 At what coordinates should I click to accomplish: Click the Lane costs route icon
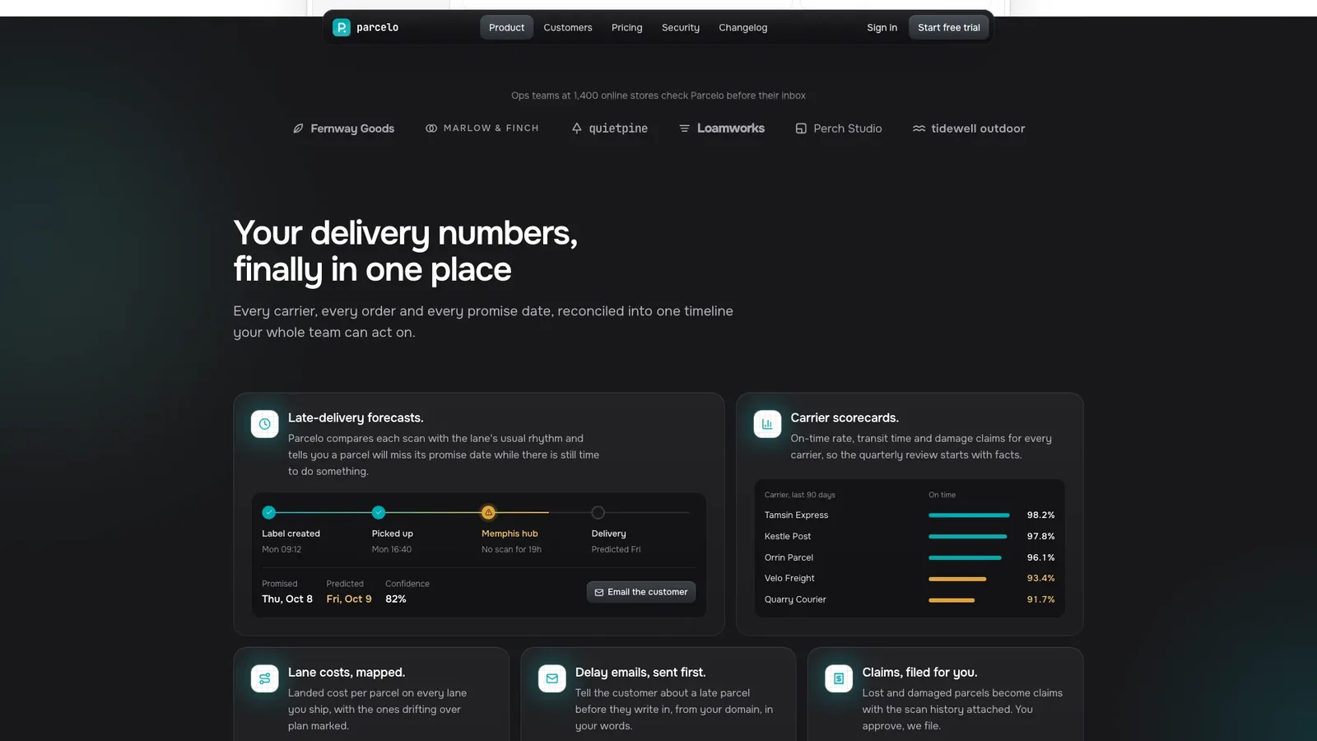coord(264,678)
